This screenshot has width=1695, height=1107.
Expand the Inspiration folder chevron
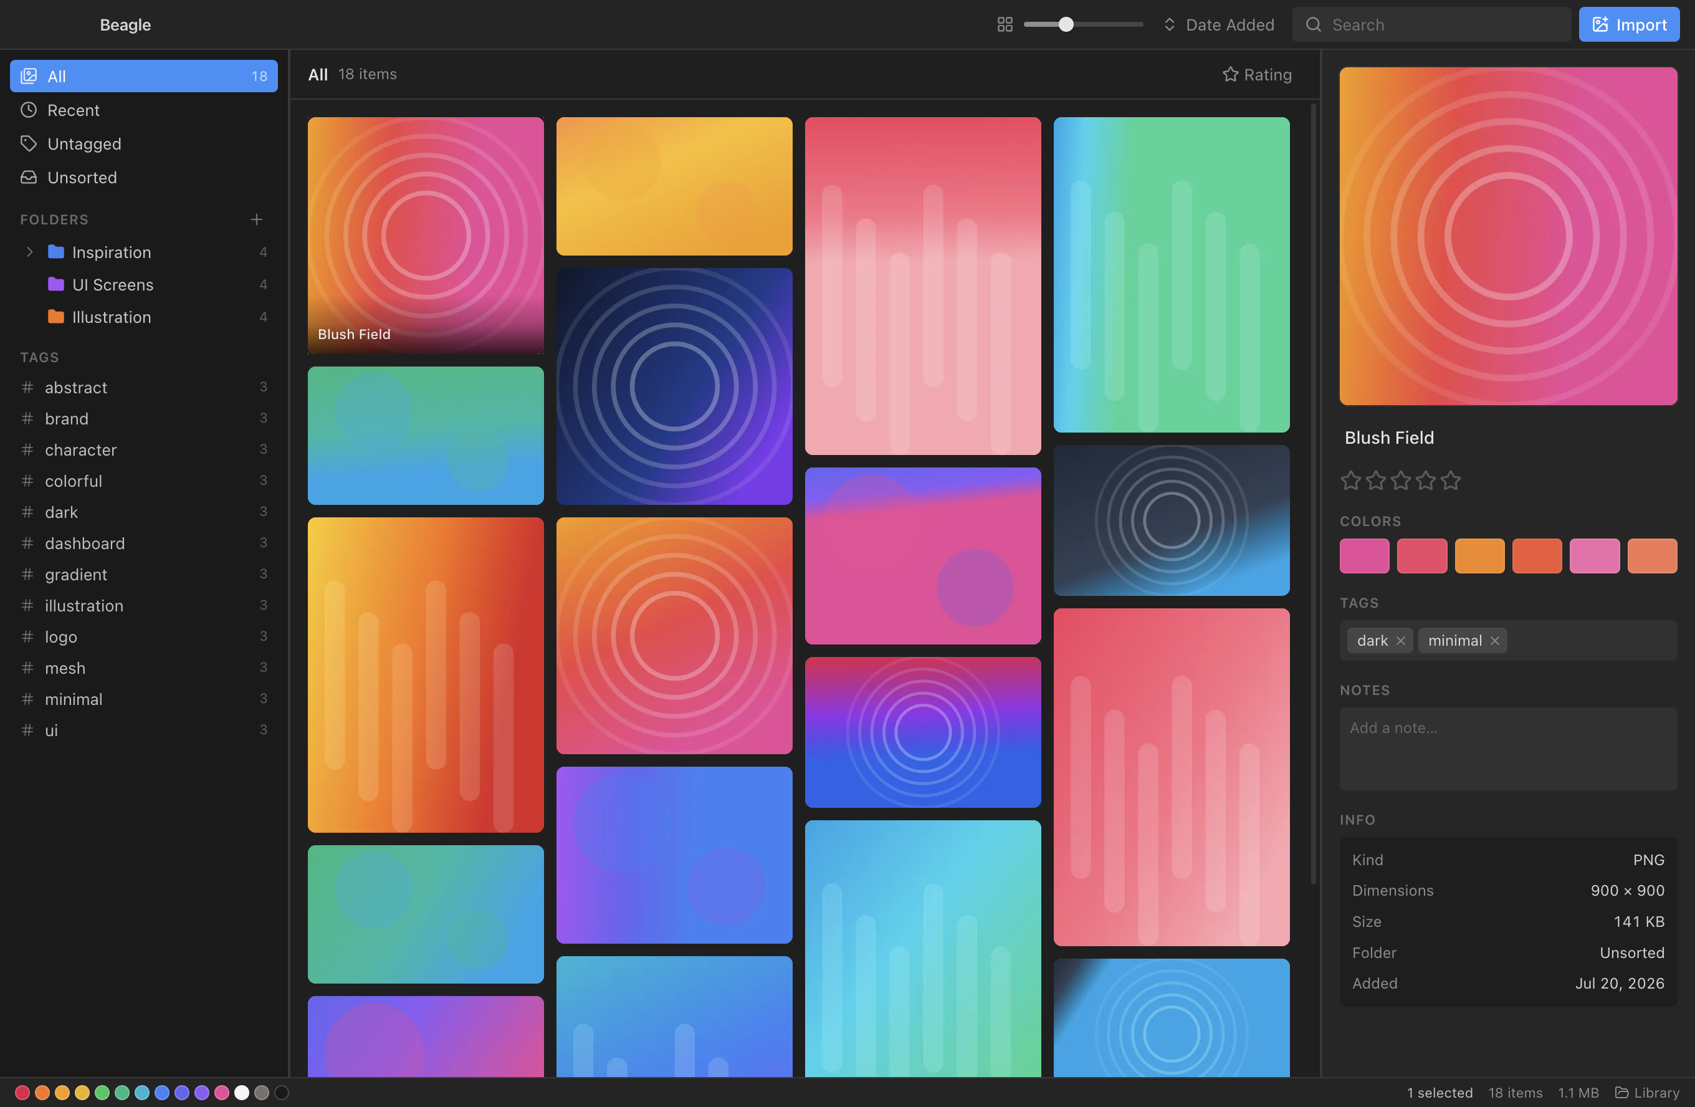pos(29,252)
